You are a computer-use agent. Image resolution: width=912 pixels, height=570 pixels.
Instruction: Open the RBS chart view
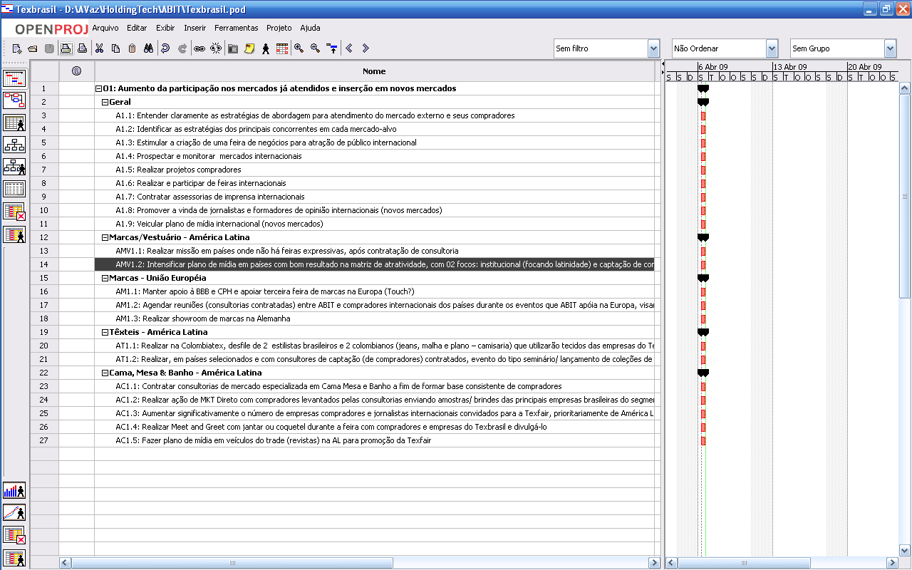pyautogui.click(x=14, y=167)
